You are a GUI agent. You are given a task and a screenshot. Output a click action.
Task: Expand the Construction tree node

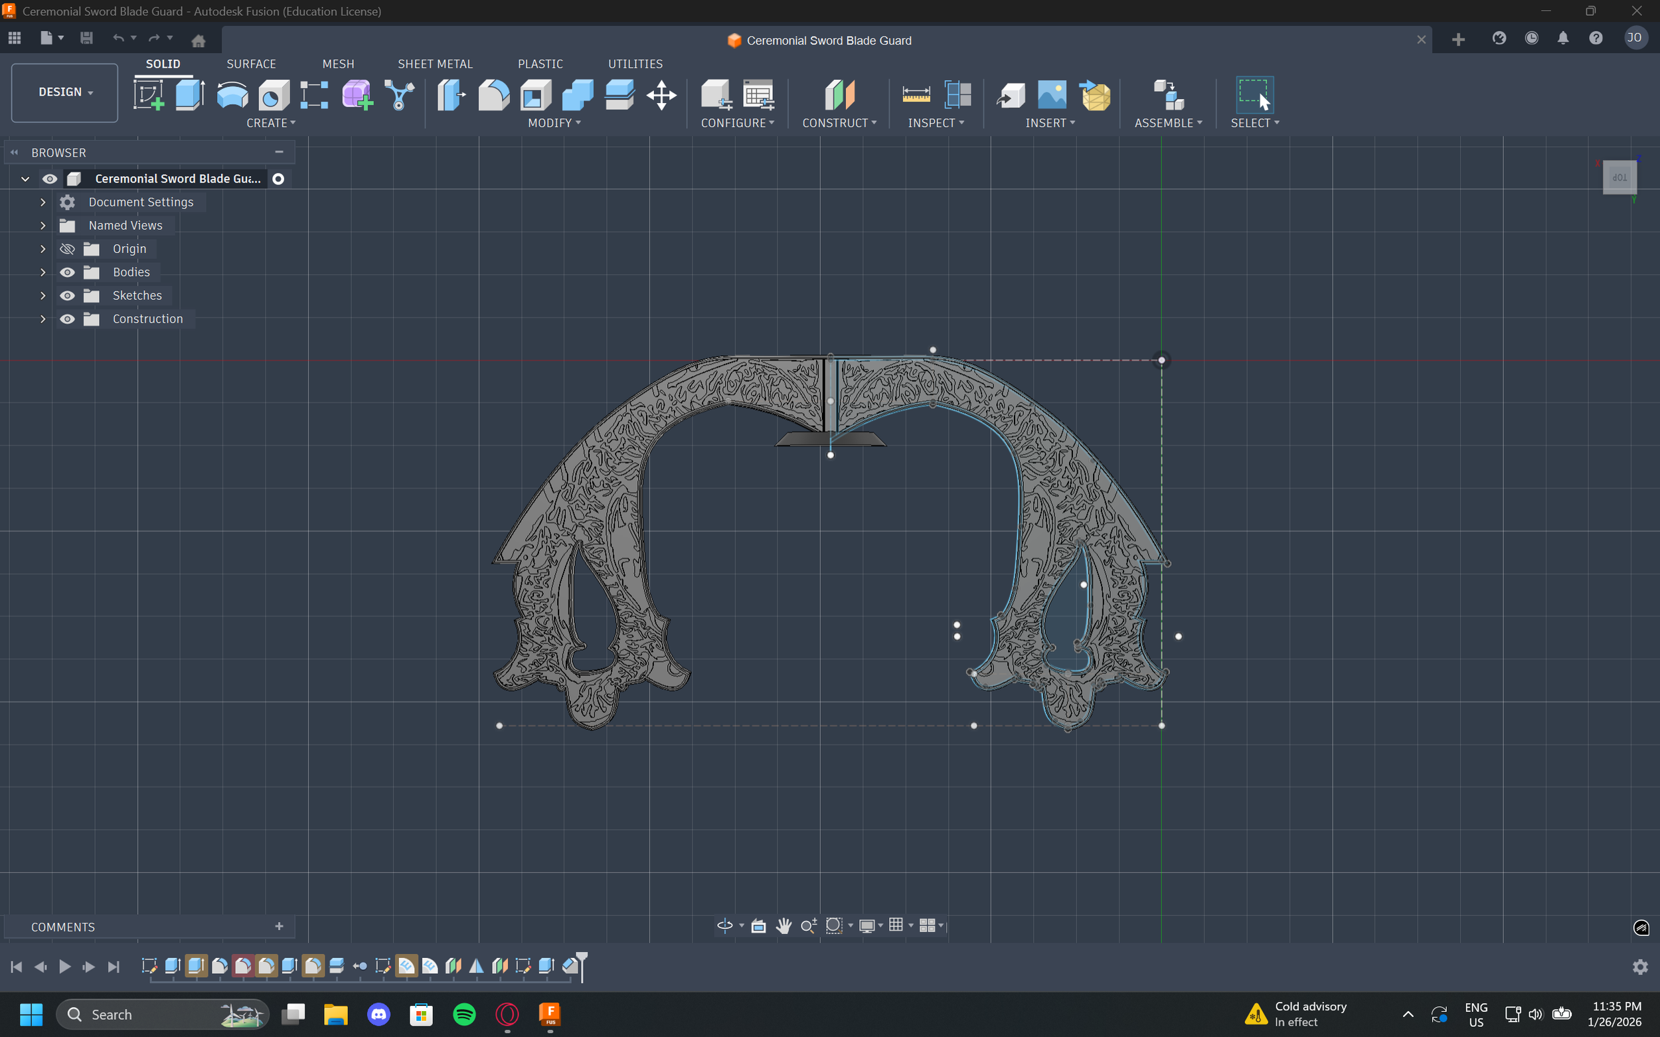click(x=42, y=319)
